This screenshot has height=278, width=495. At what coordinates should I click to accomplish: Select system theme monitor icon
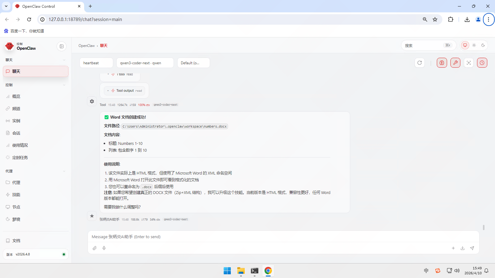point(465,45)
